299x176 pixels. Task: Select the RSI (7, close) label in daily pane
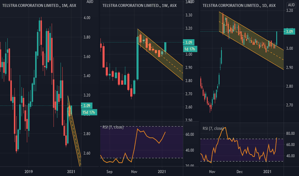(213, 128)
